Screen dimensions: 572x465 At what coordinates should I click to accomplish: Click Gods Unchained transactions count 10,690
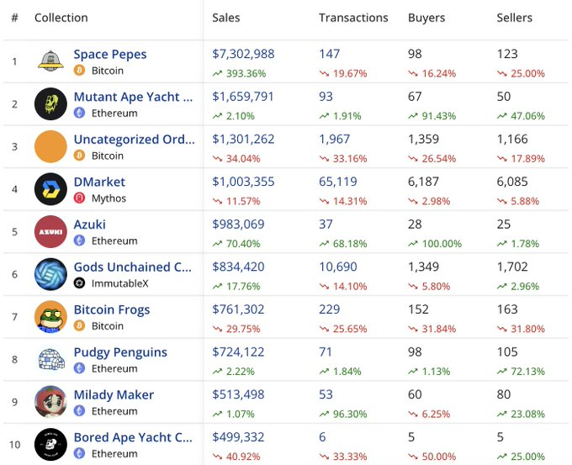coord(338,267)
